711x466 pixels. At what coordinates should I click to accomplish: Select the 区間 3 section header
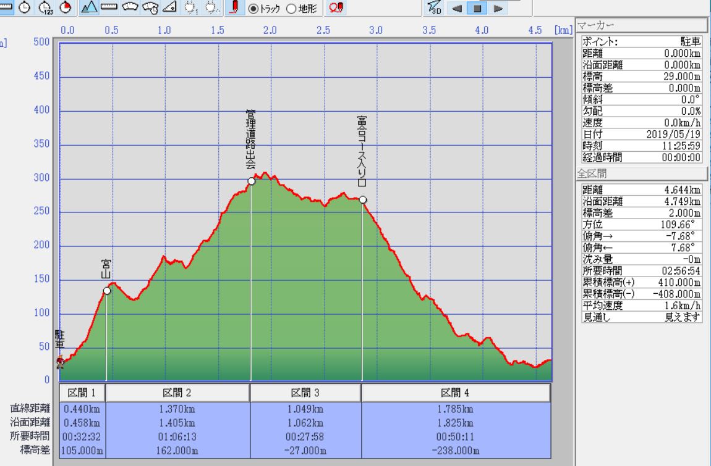point(305,393)
